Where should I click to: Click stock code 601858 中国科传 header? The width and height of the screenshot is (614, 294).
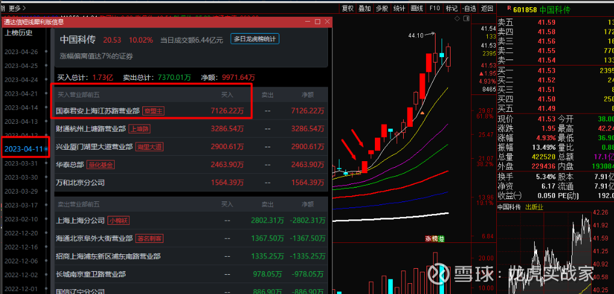pos(541,9)
